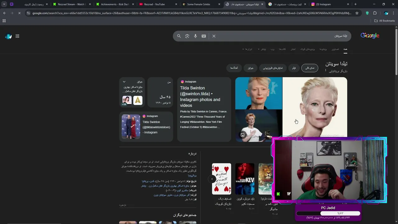Open the ویکی‌پدیا link
Image resolution: width=398 pixels, height=224 pixels.
[x=192, y=175]
